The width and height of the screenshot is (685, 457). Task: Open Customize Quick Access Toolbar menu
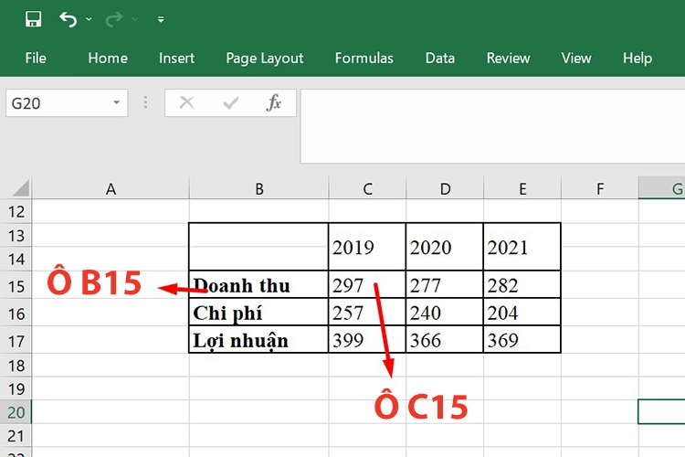(161, 19)
